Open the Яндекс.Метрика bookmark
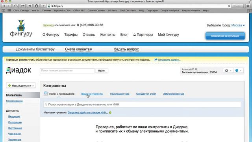This screenshot has width=252, height=142. coord(191,11)
